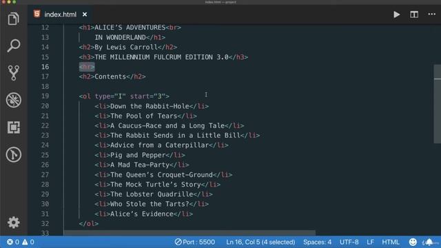Open the Search panel
441x248 pixels.
tap(14, 45)
